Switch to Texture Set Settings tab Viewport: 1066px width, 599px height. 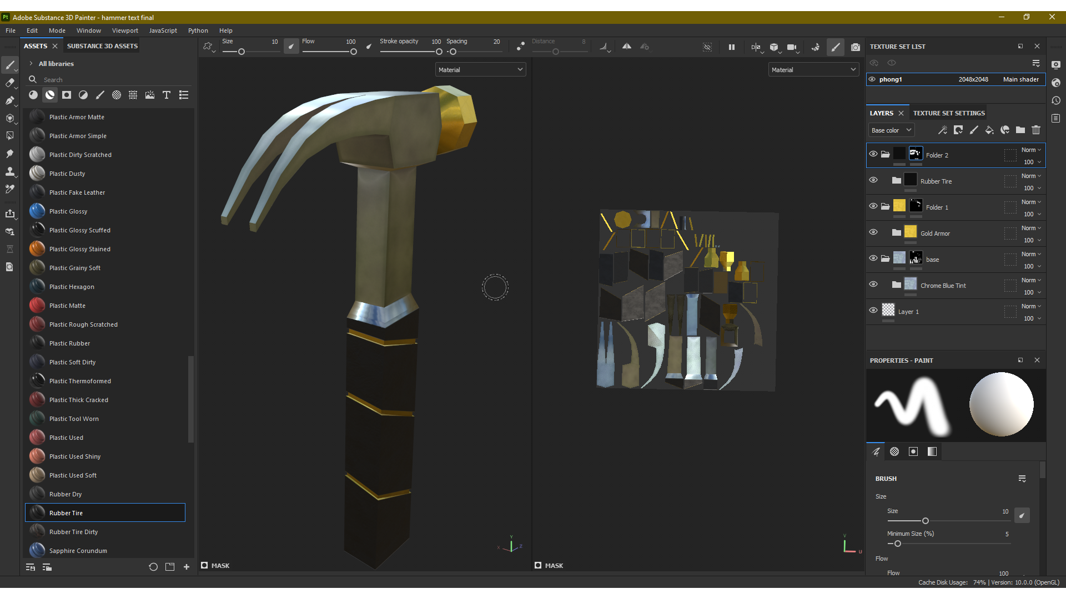point(949,113)
